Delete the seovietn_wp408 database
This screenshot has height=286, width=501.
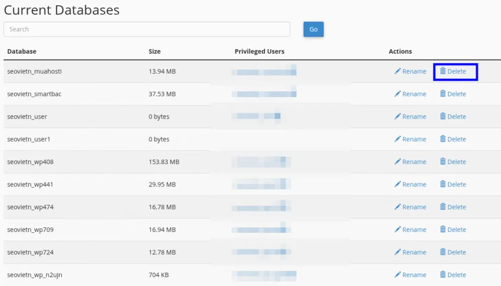453,162
